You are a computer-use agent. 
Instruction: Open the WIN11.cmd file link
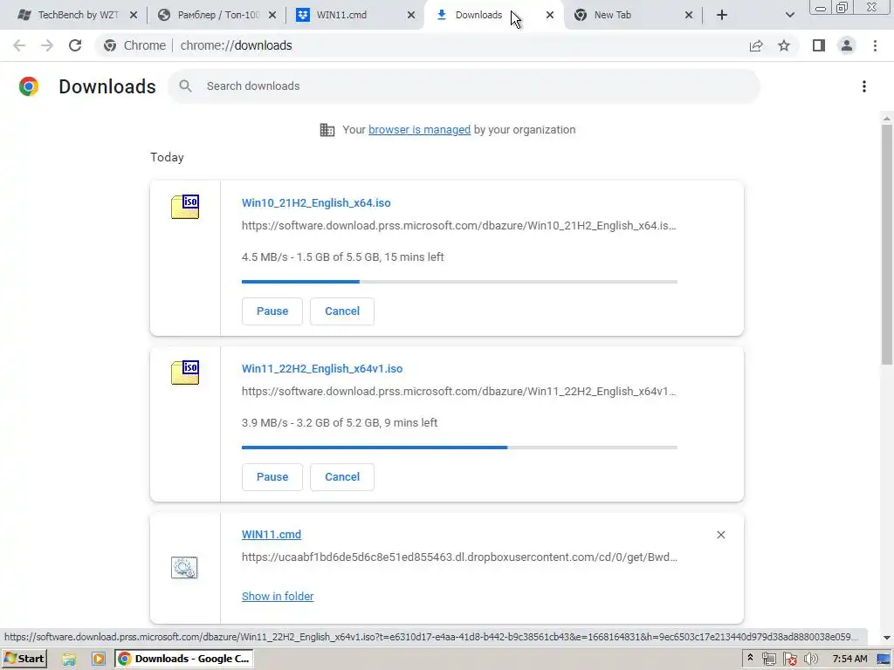pyautogui.click(x=272, y=535)
